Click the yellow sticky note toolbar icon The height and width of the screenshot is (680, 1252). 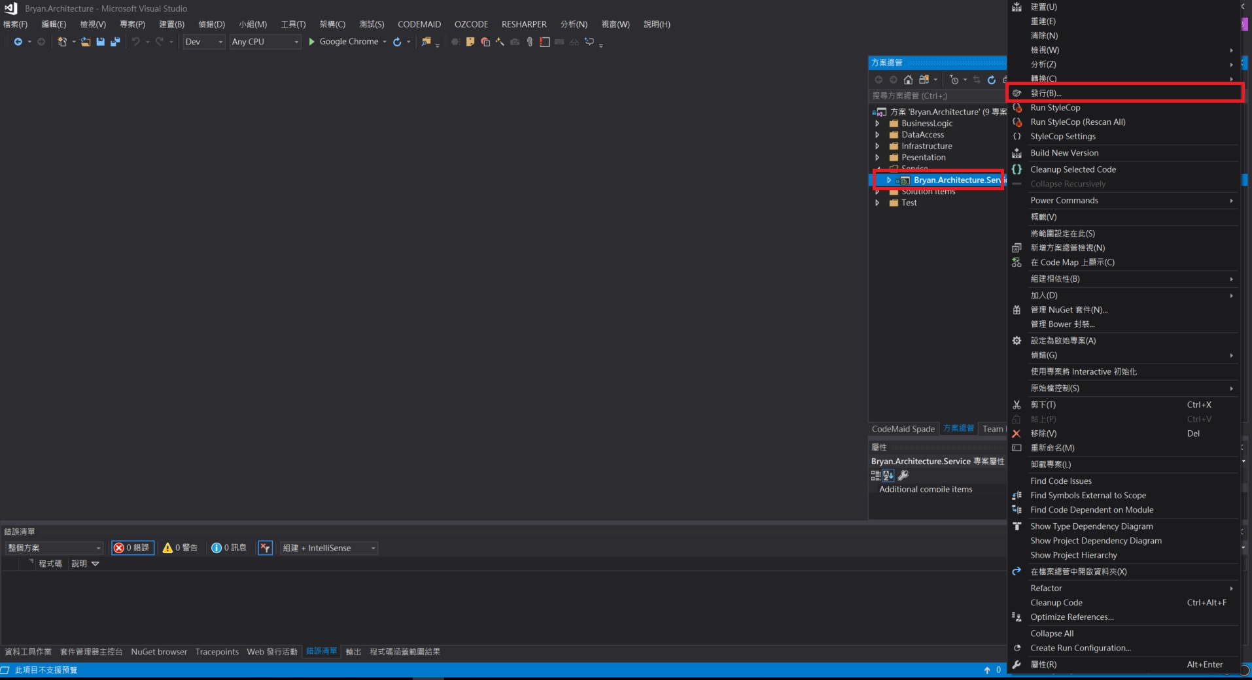(470, 42)
